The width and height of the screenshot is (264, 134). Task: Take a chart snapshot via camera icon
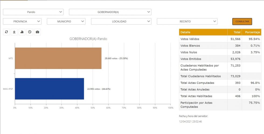[37, 32]
